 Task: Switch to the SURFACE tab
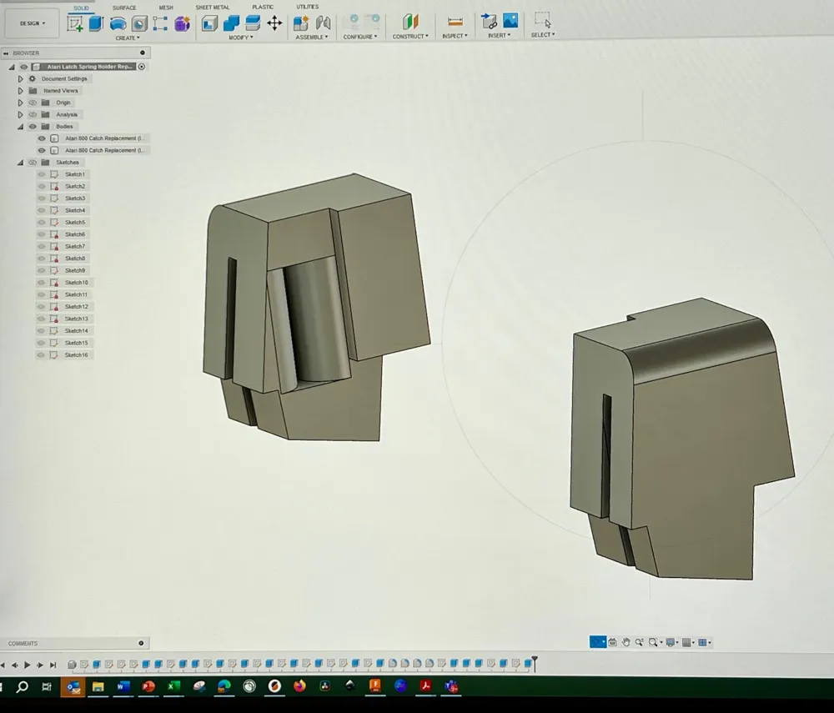pyautogui.click(x=124, y=8)
